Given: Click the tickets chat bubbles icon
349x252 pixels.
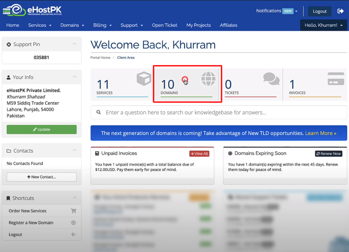Looking at the screenshot, I should [271, 79].
